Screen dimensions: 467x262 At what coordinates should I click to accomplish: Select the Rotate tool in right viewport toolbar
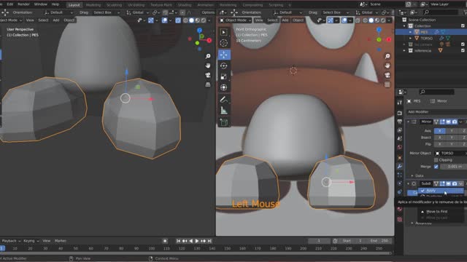pyautogui.click(x=224, y=65)
